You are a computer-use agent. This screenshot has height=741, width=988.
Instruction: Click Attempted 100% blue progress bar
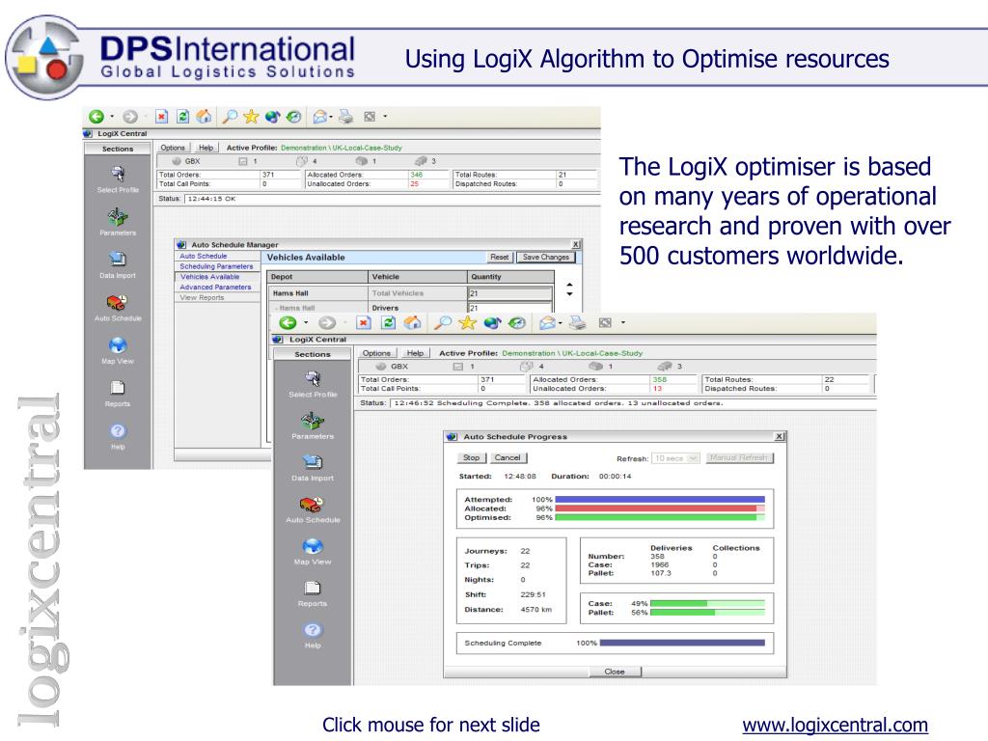660,499
